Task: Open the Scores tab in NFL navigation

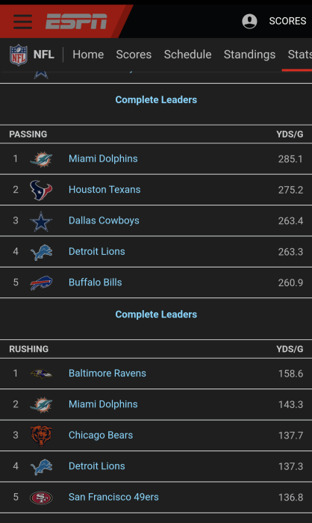Action: click(x=134, y=55)
